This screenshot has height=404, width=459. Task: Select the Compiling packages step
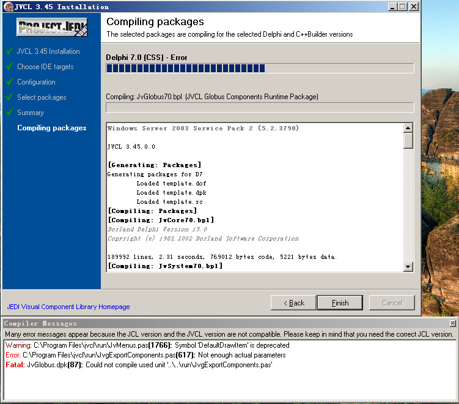pyautogui.click(x=51, y=128)
